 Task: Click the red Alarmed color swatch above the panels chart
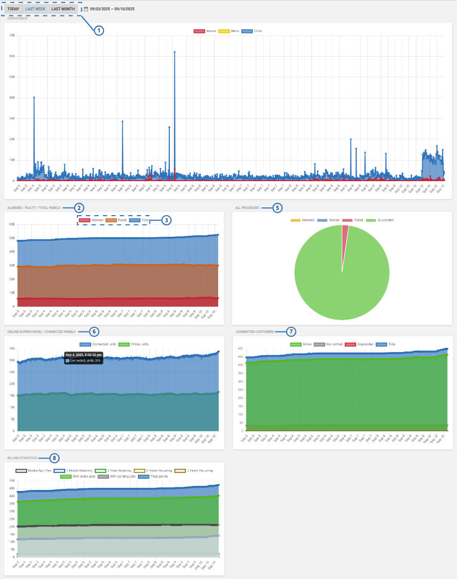point(84,220)
